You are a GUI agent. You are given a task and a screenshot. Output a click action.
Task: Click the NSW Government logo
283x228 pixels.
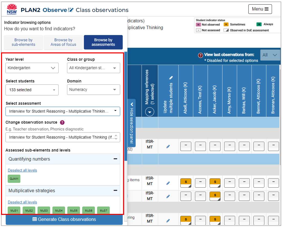12,9
